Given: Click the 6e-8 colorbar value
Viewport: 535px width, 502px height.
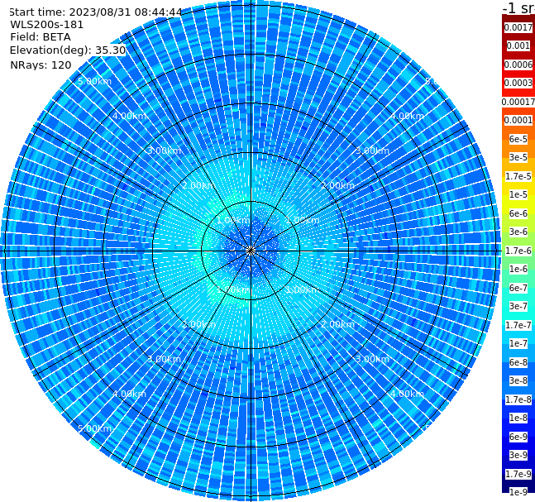Looking at the screenshot, I should click(x=518, y=362).
